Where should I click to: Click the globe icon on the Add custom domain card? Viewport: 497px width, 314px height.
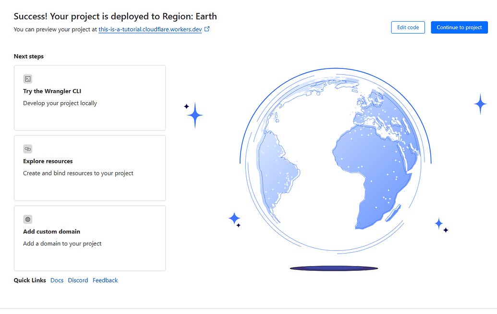pyautogui.click(x=27, y=219)
